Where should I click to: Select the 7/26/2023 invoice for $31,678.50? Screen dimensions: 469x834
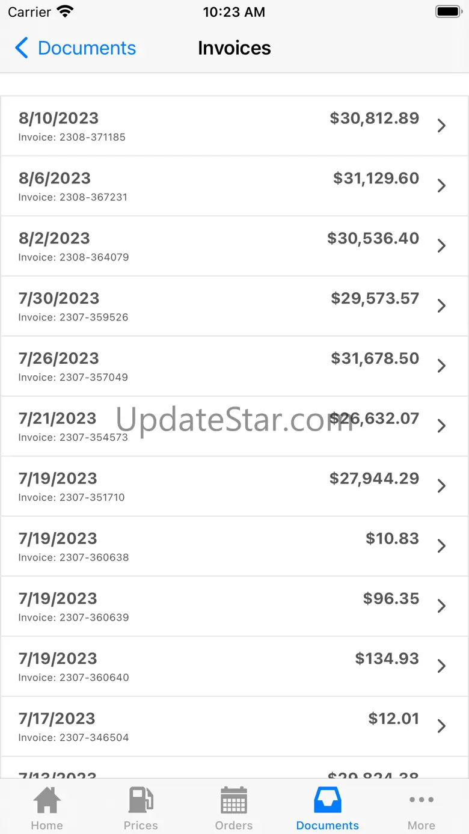coord(234,366)
